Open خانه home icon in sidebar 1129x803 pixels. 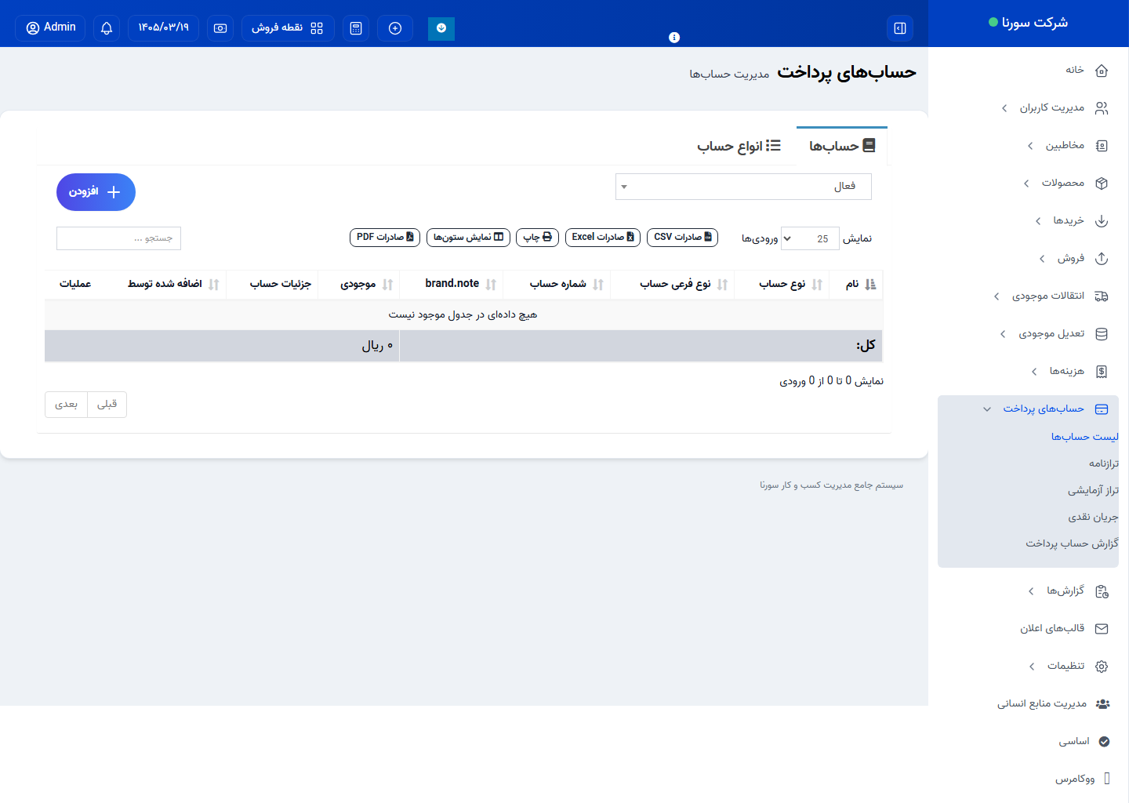click(1102, 71)
